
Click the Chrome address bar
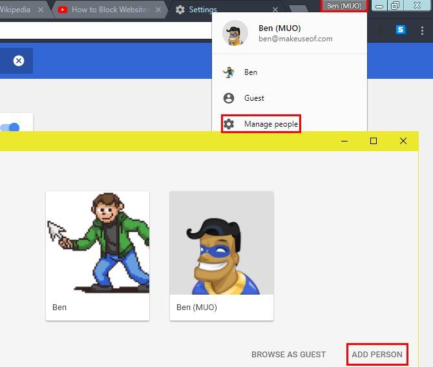pos(105,30)
